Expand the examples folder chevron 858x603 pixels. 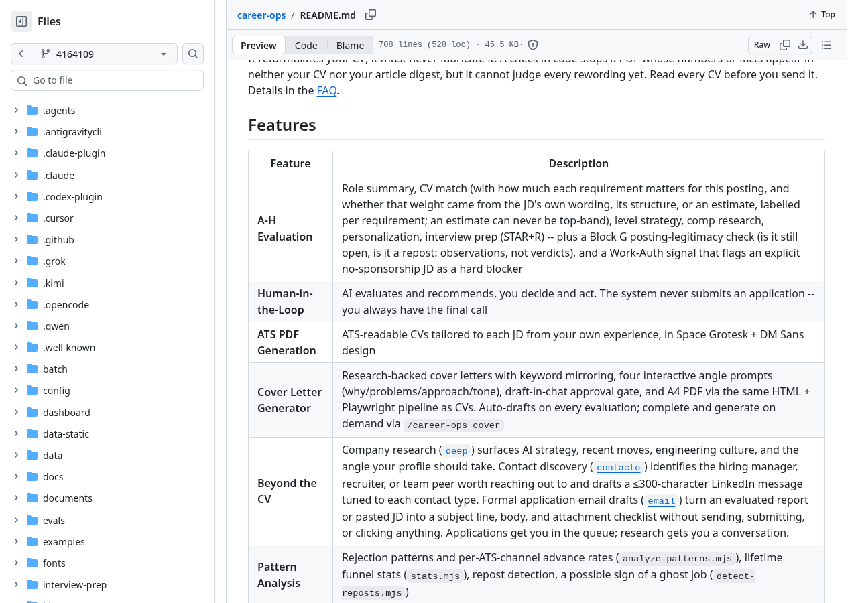(x=16, y=541)
